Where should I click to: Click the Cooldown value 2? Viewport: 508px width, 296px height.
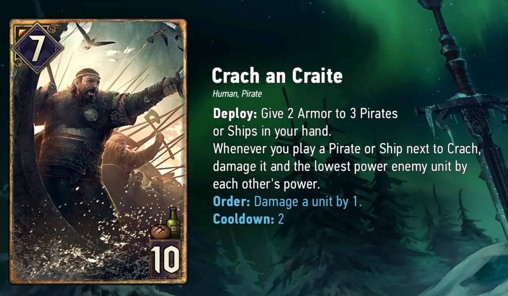point(281,219)
